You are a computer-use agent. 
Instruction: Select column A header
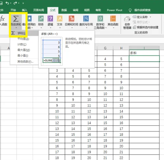tap(9, 48)
